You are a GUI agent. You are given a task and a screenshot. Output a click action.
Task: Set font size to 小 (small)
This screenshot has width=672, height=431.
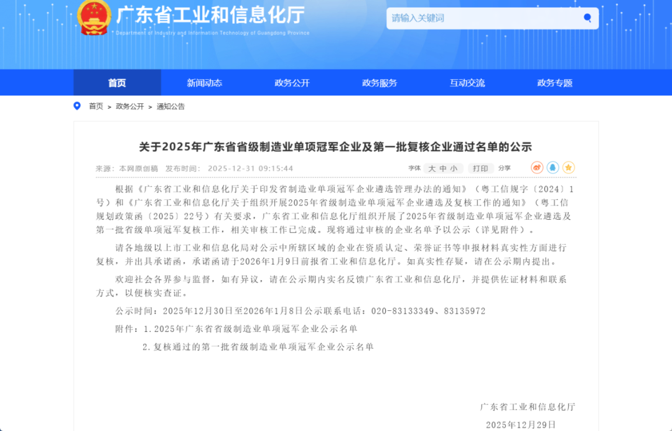tap(453, 168)
